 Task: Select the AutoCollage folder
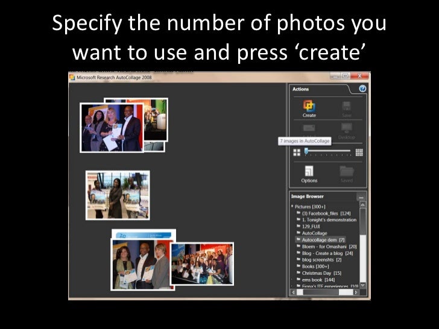312,233
